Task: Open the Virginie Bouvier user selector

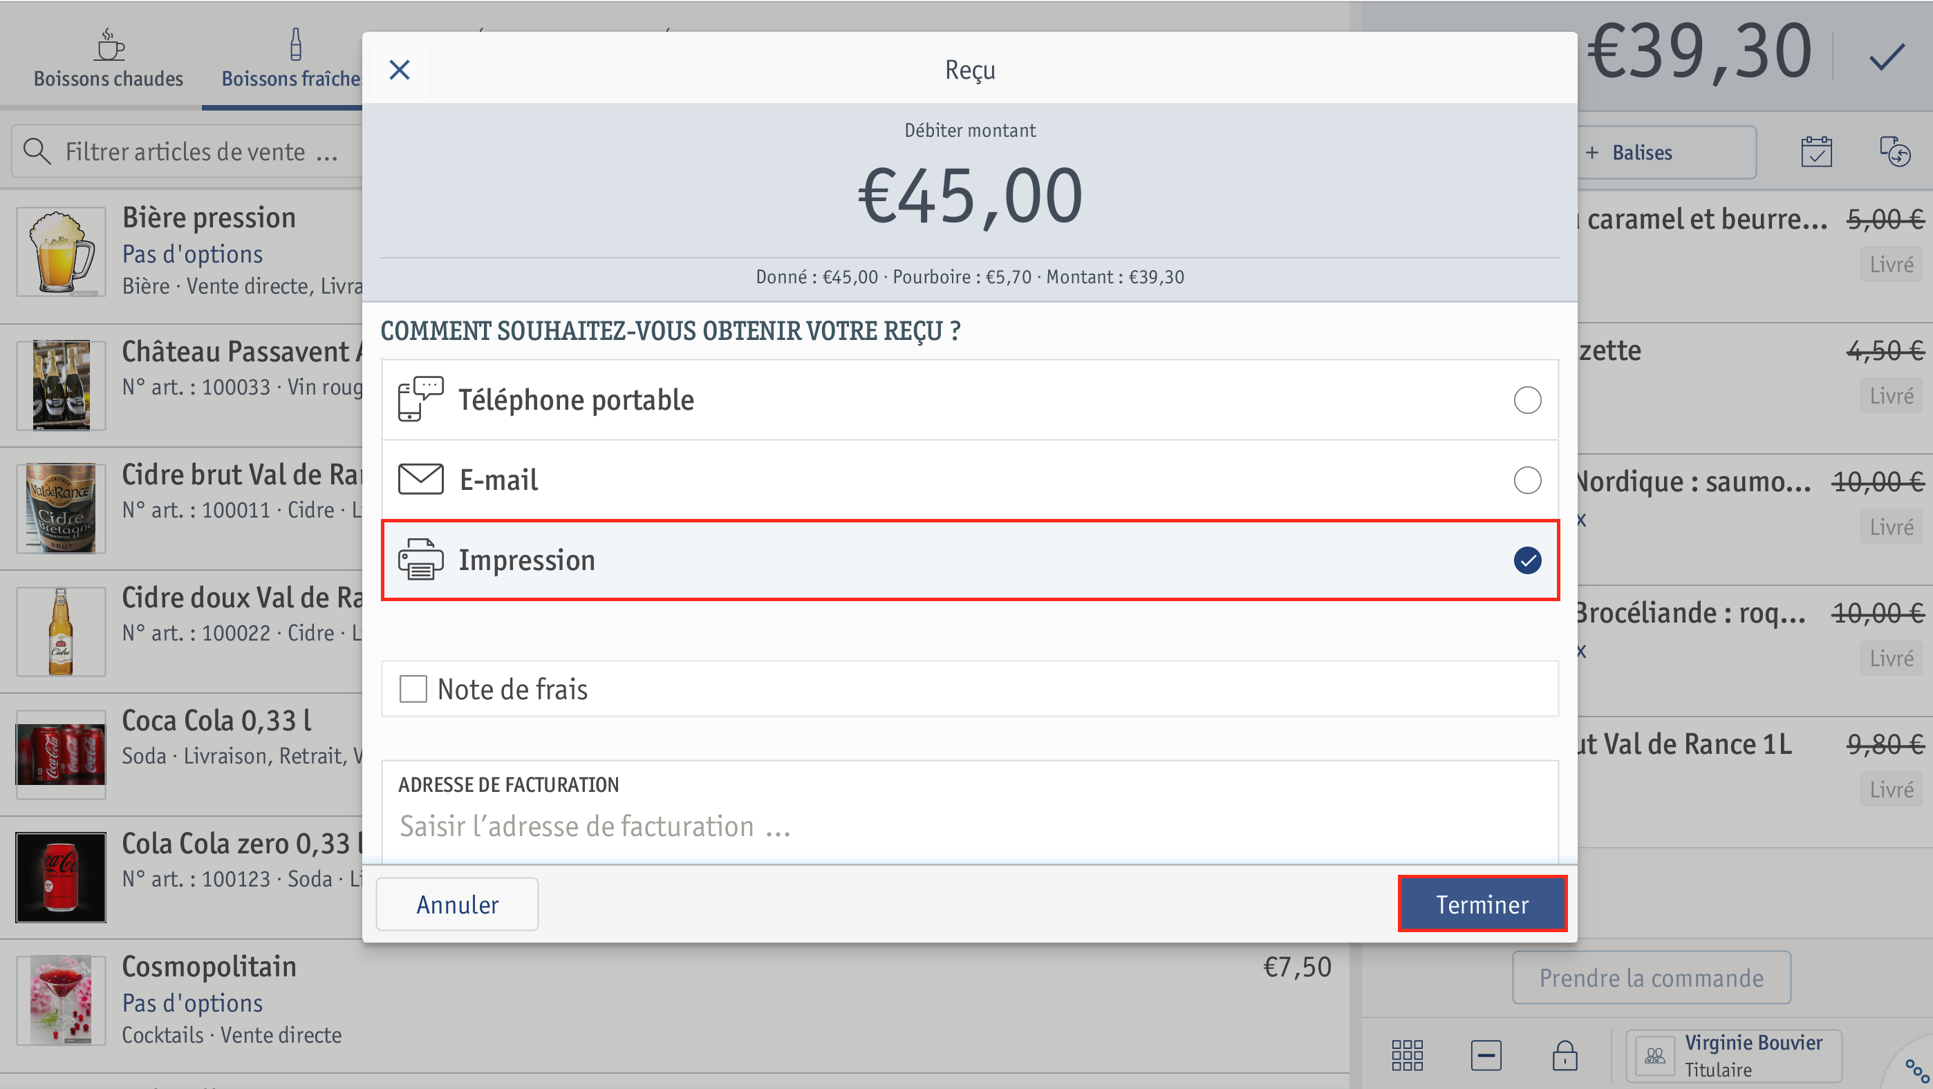Action: coord(1733,1055)
